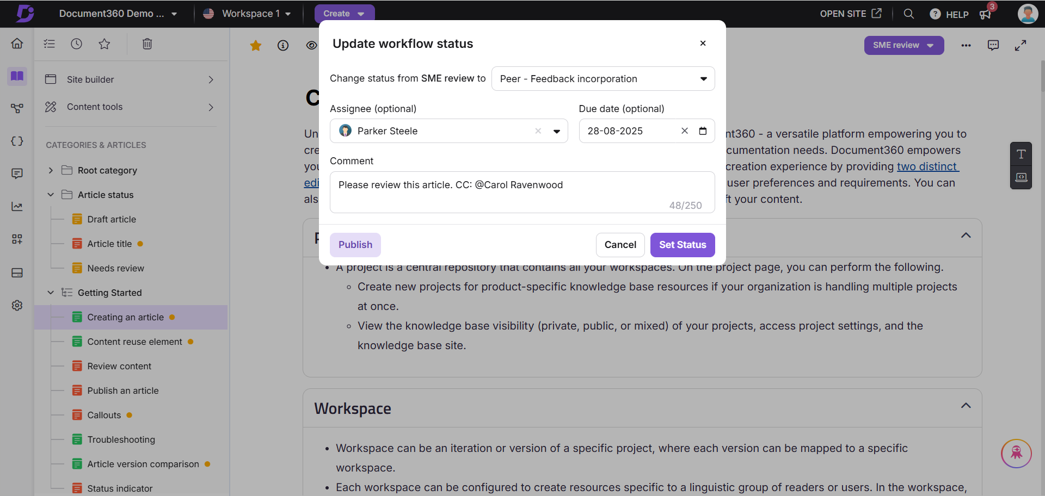
Task: Open the Documentation book icon
Action: (17, 76)
